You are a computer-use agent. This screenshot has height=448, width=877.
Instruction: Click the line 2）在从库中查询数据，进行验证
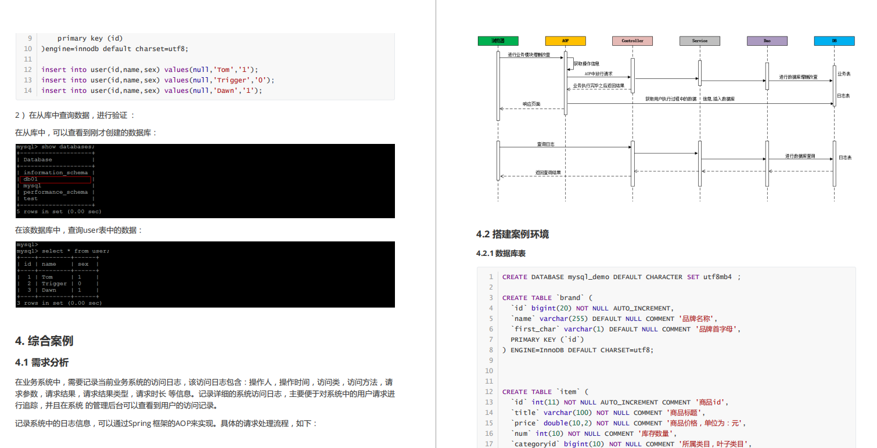click(x=75, y=115)
